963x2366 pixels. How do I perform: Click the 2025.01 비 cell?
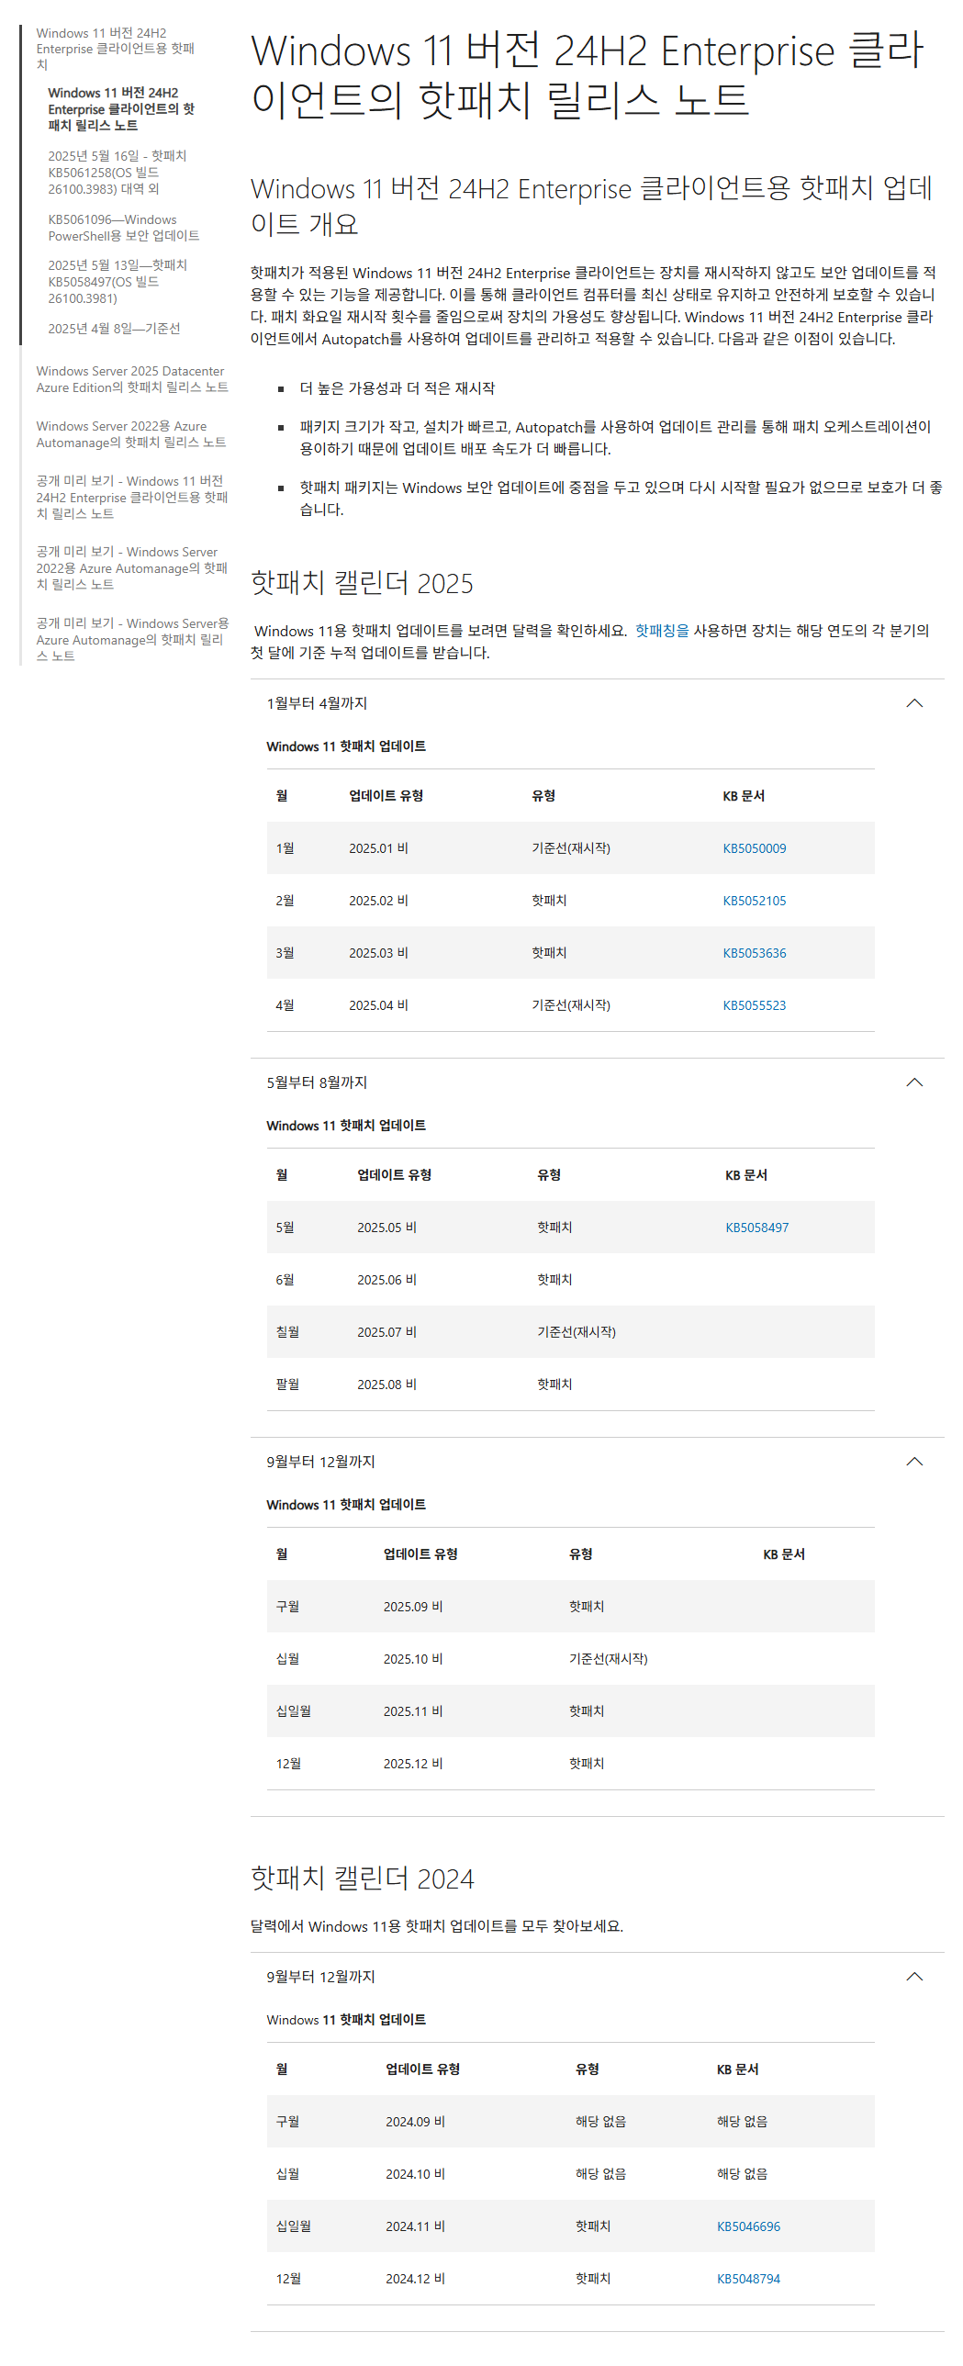378,848
